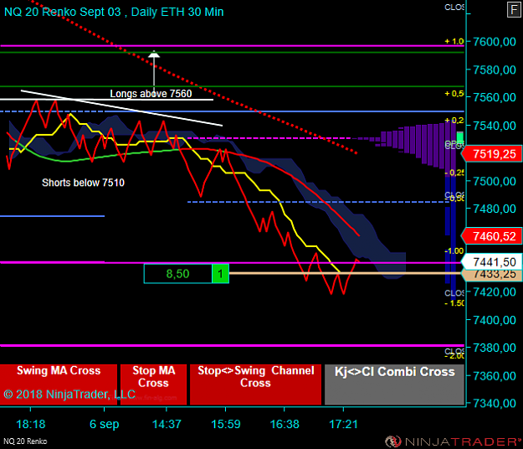523x449 pixels.
Task: Click the 7380,00 price axis label
Action: 495,348
